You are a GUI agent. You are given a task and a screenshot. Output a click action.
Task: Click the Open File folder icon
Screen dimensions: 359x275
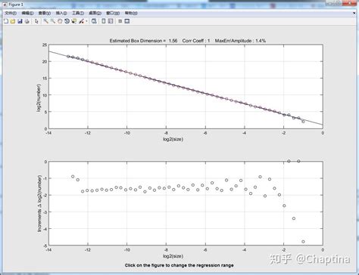(x=13, y=21)
